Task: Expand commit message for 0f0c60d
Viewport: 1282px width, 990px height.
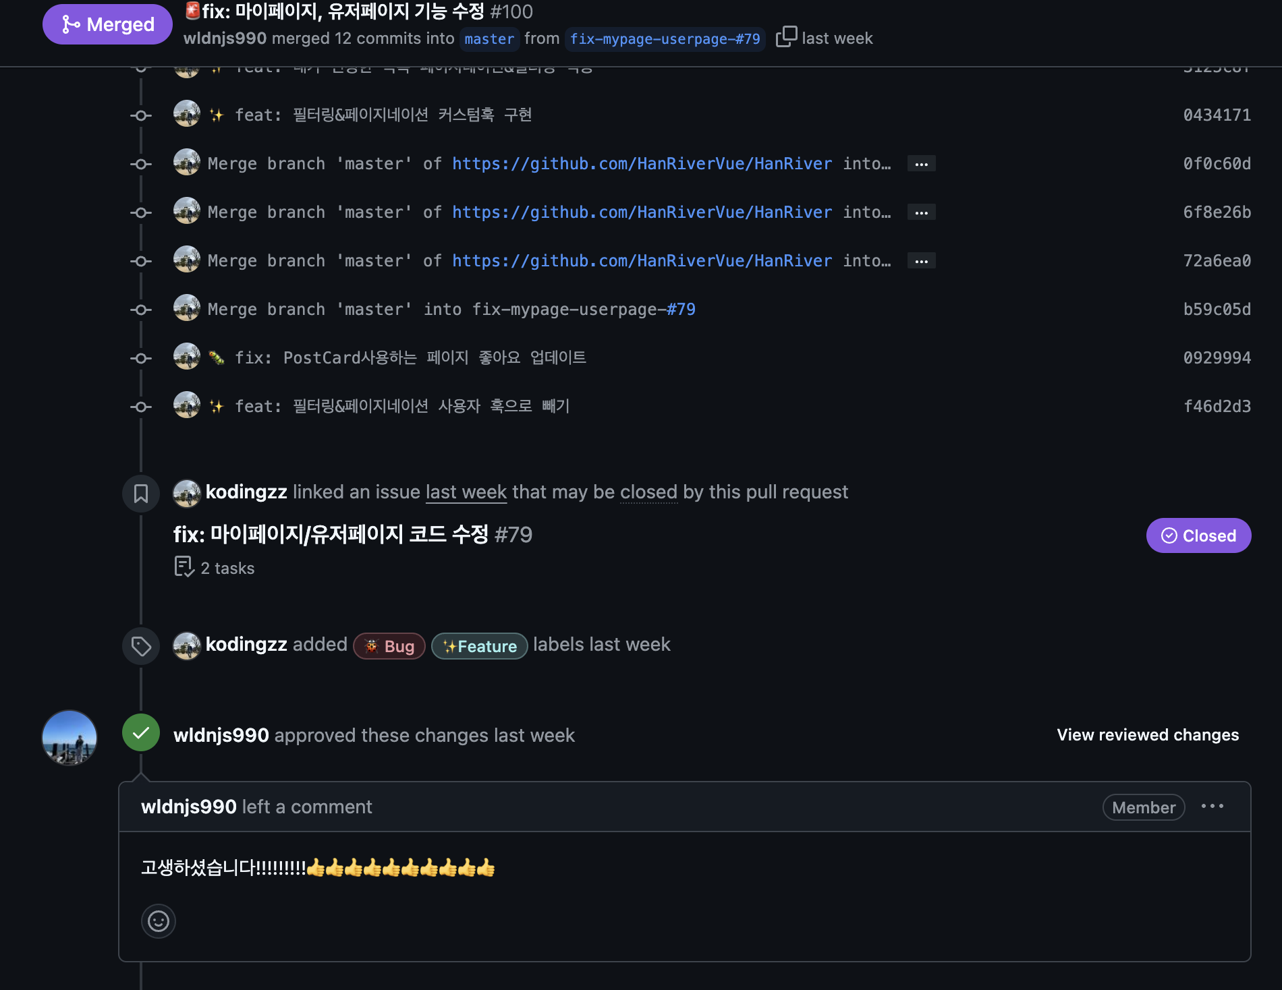Action: (921, 164)
